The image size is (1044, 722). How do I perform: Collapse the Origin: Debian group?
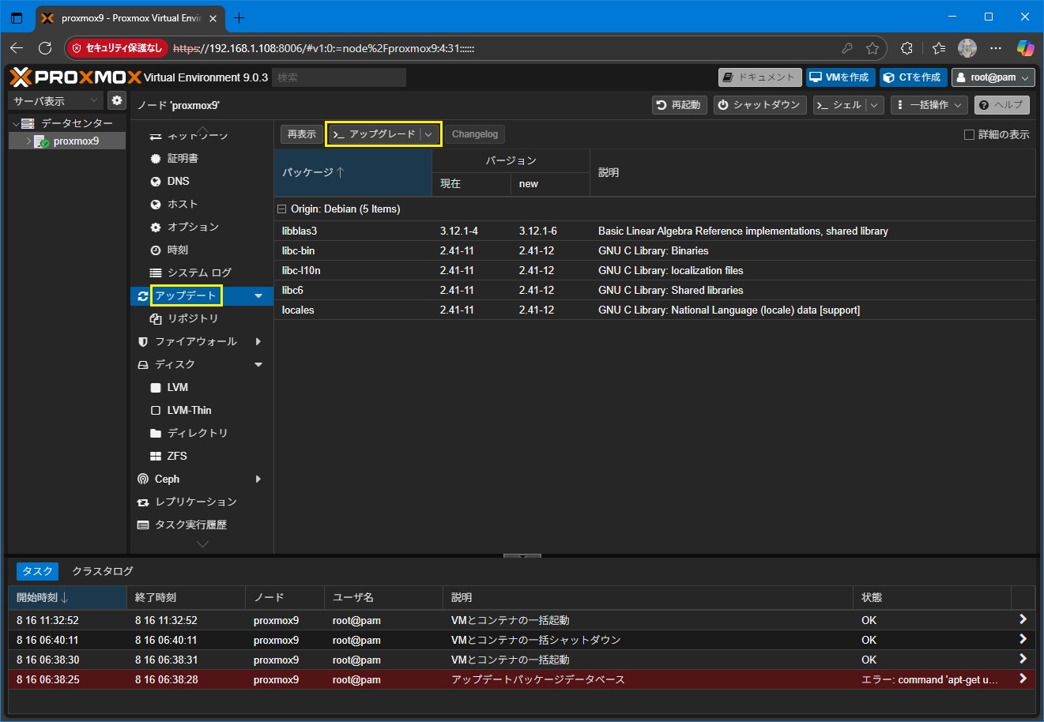pyautogui.click(x=281, y=209)
